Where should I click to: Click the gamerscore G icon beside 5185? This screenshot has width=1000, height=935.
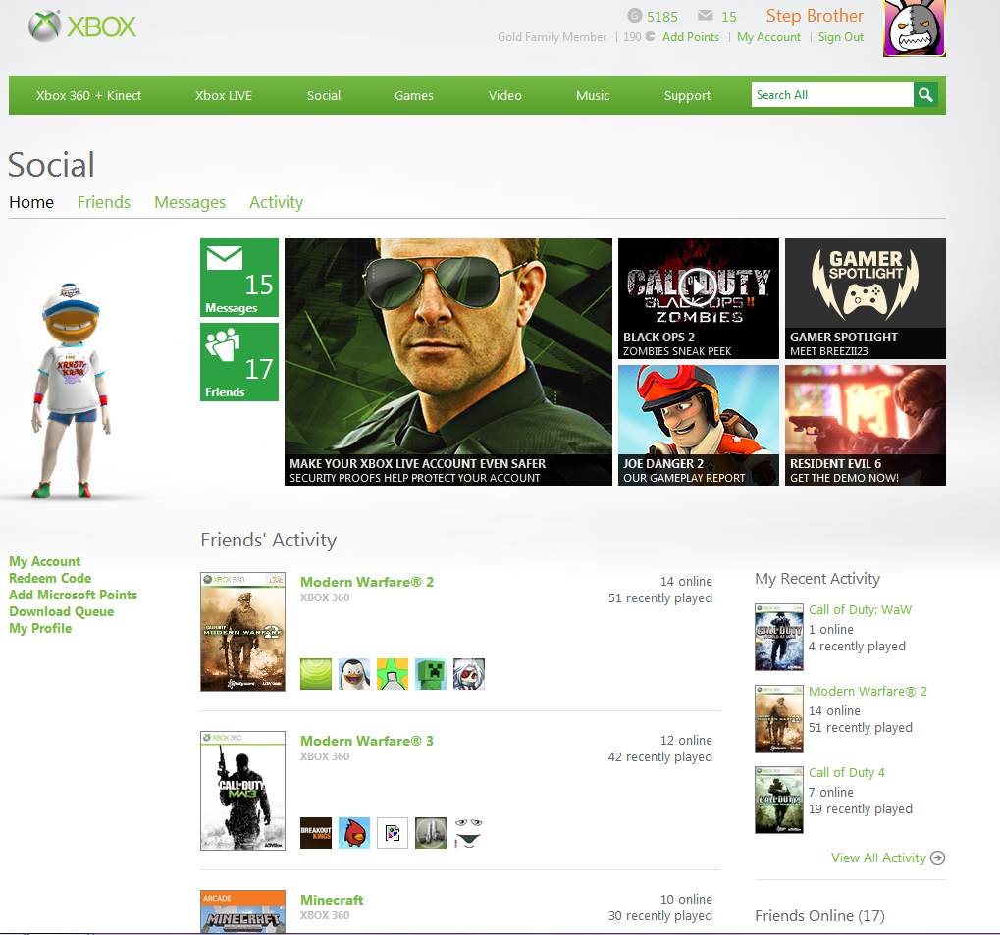[635, 16]
